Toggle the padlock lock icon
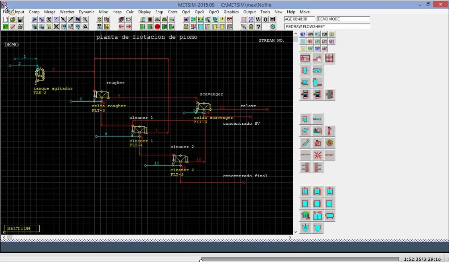This screenshot has width=449, height=262. pyautogui.click(x=250, y=26)
